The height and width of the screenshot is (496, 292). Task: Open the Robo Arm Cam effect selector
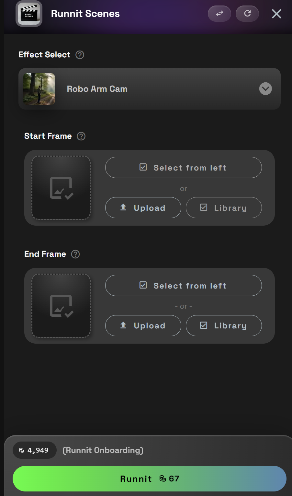click(150, 89)
